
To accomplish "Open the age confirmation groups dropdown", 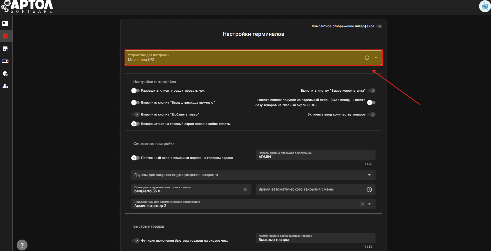I will coord(253,175).
